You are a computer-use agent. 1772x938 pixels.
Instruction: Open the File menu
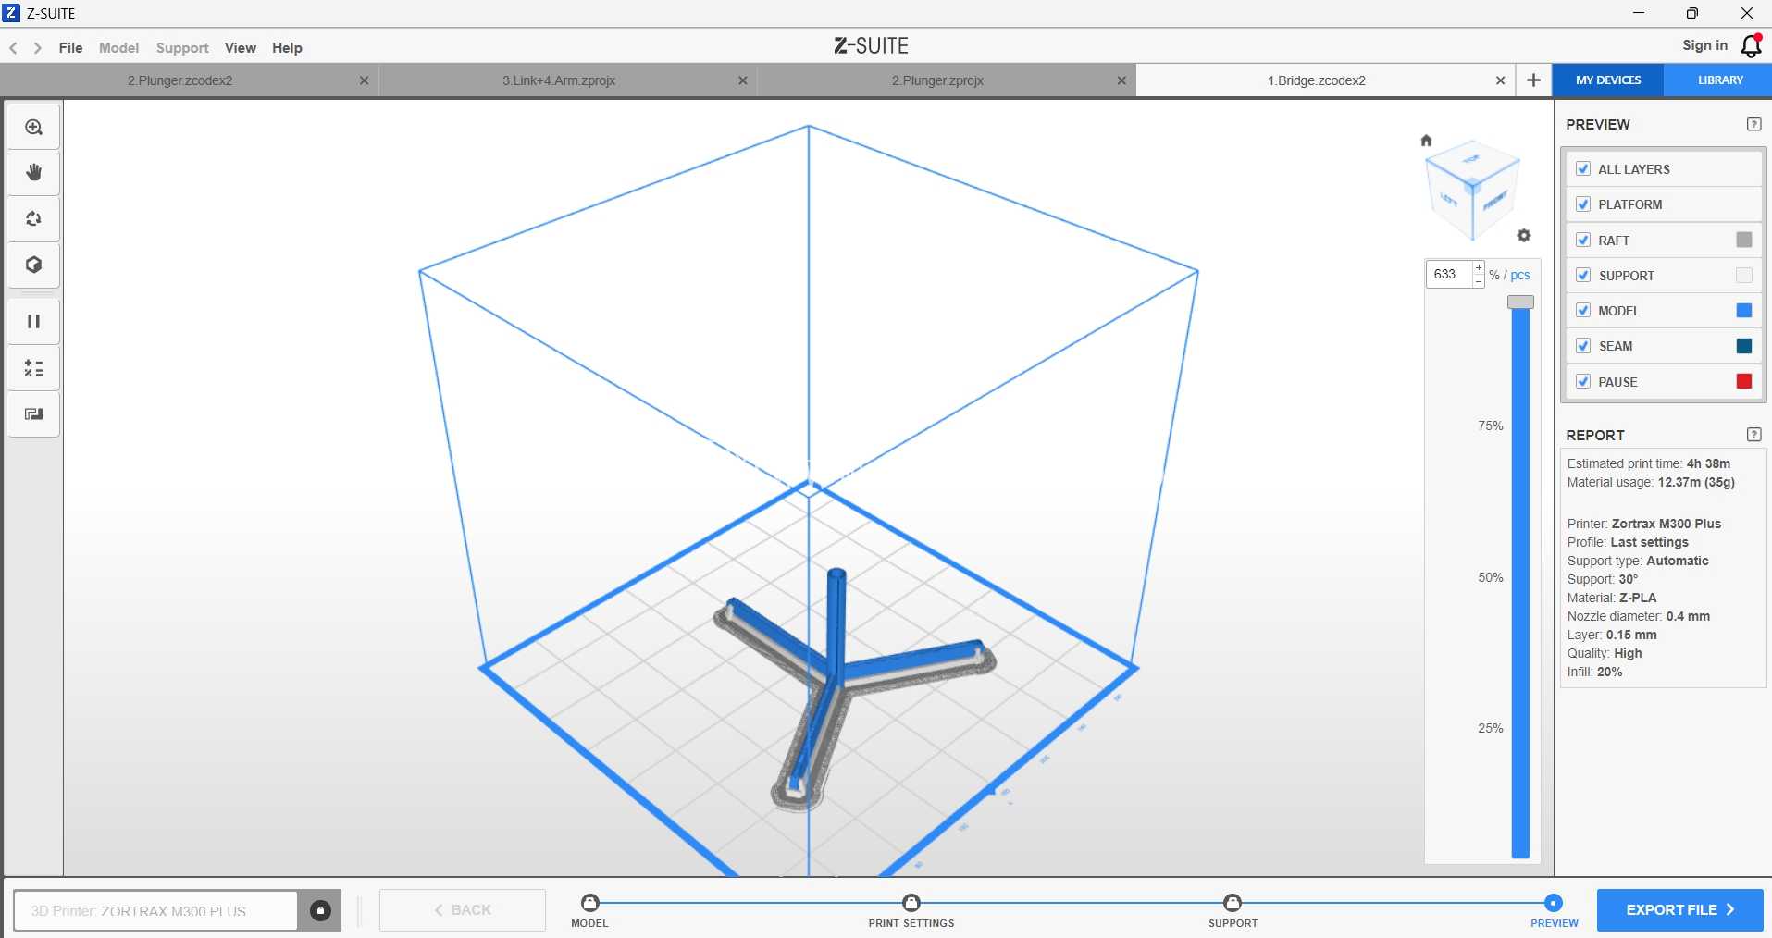coord(70,48)
